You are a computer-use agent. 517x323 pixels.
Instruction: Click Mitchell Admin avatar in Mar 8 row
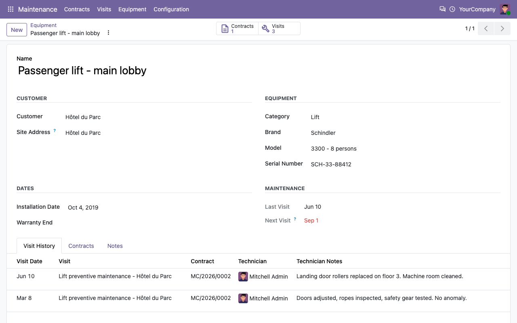click(x=243, y=298)
